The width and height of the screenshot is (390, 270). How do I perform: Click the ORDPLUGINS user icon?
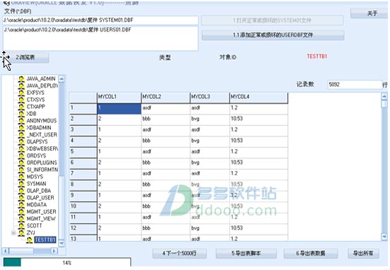(21, 163)
